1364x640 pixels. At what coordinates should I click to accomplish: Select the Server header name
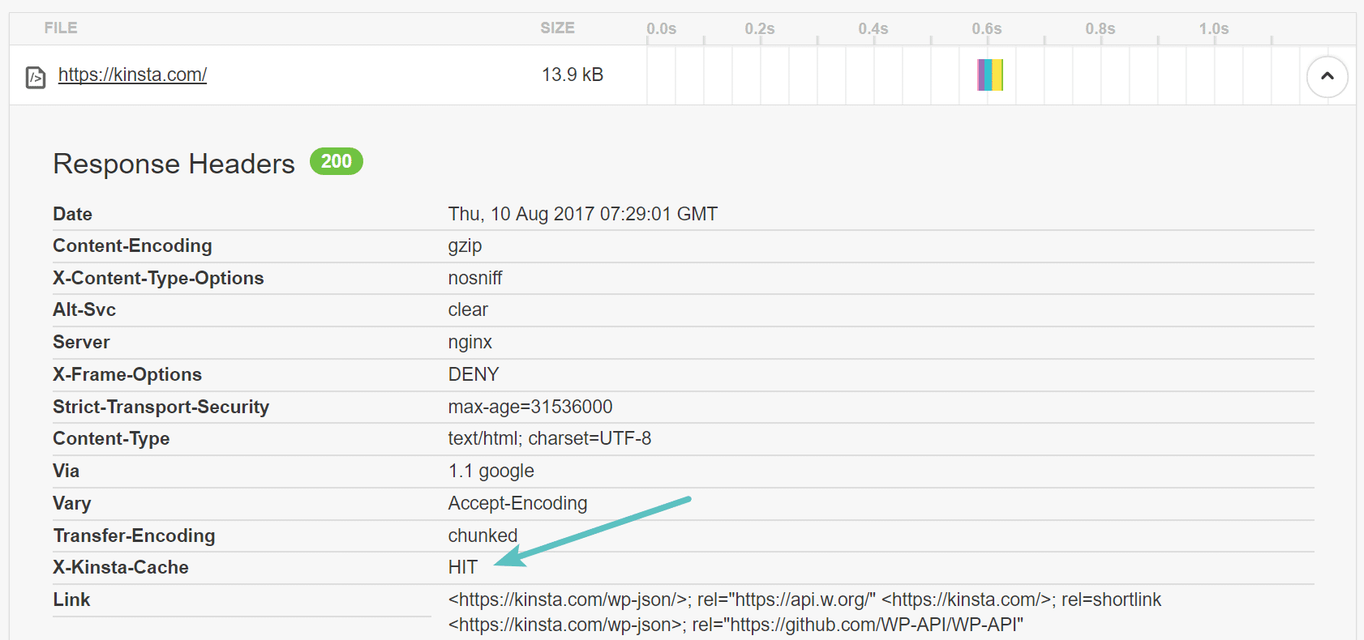pos(81,342)
